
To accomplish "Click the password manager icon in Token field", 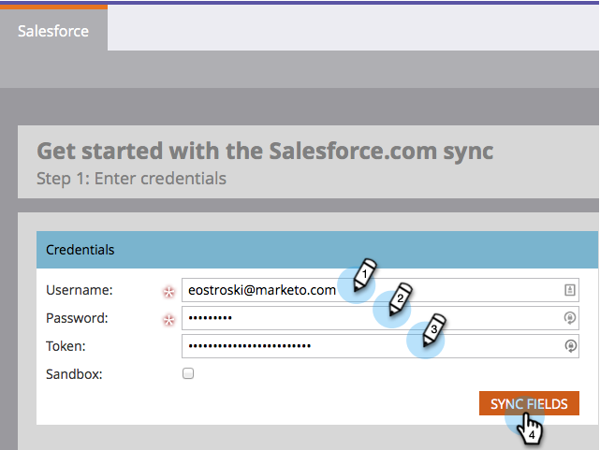I will (x=570, y=346).
